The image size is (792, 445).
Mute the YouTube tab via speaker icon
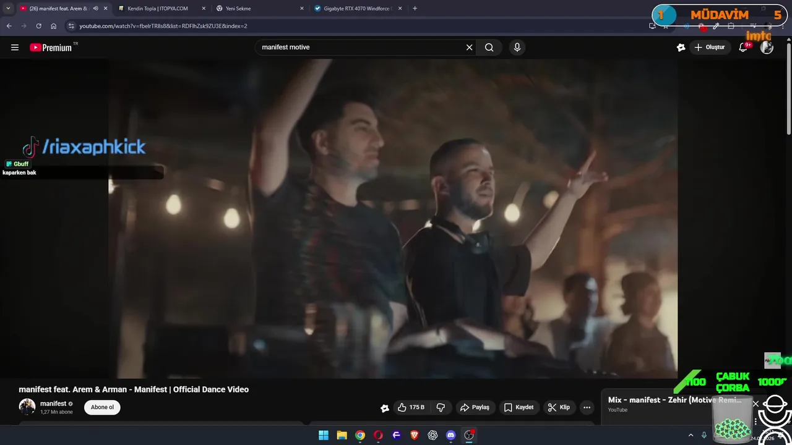pyautogui.click(x=95, y=9)
